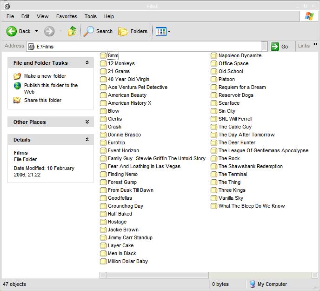The width and height of the screenshot is (320, 291).
Task: Open the Favorites menu
Action: 67,16
